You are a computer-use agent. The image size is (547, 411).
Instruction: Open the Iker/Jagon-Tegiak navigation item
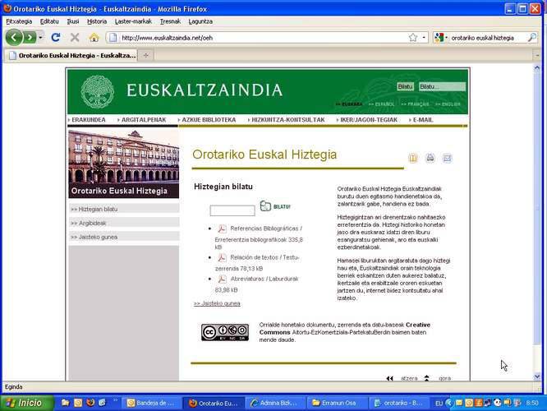pyautogui.click(x=367, y=120)
